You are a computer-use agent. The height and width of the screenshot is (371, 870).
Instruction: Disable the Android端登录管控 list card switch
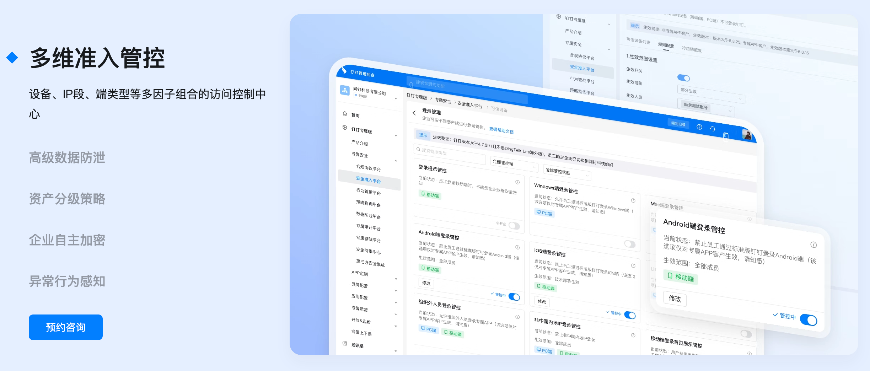click(x=514, y=297)
